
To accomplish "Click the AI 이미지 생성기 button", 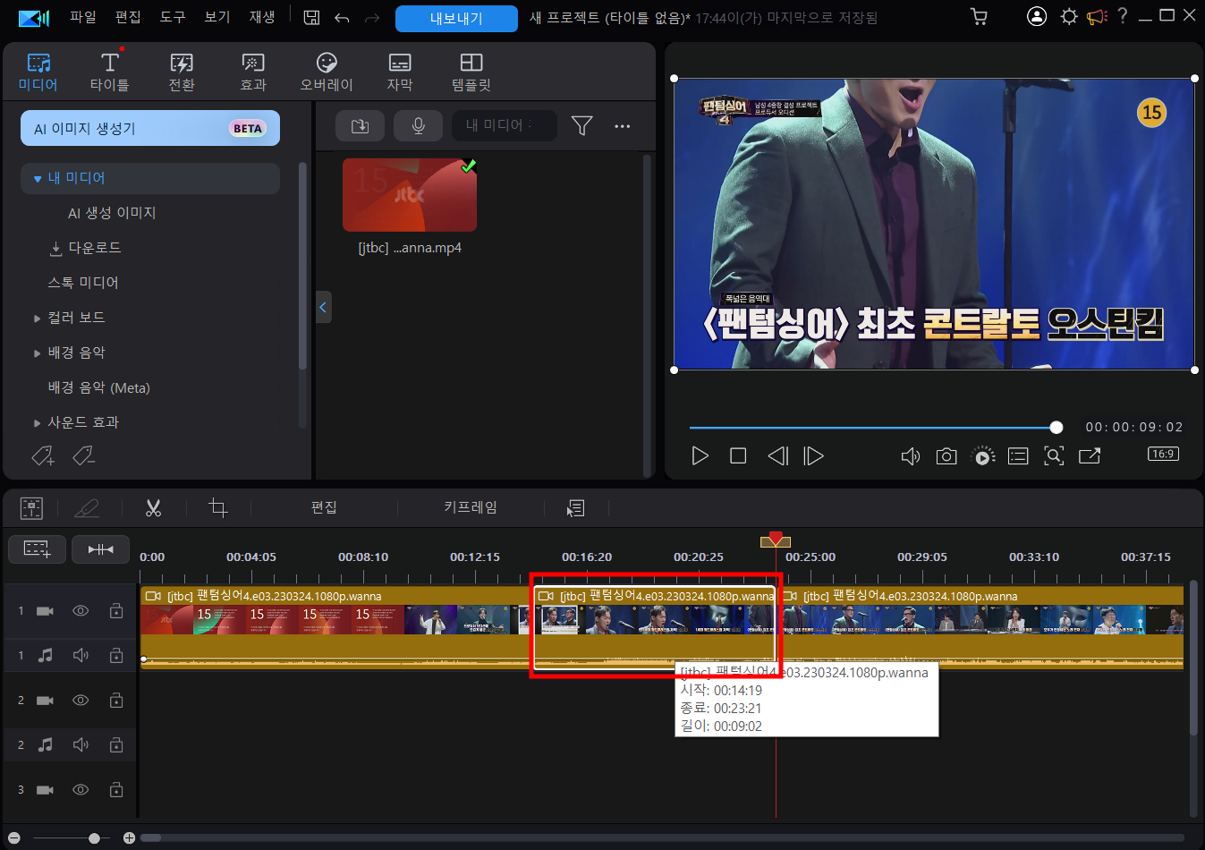I will 150,128.
